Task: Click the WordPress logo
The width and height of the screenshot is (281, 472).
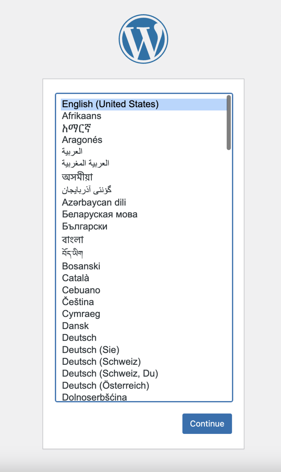Action: tap(143, 39)
